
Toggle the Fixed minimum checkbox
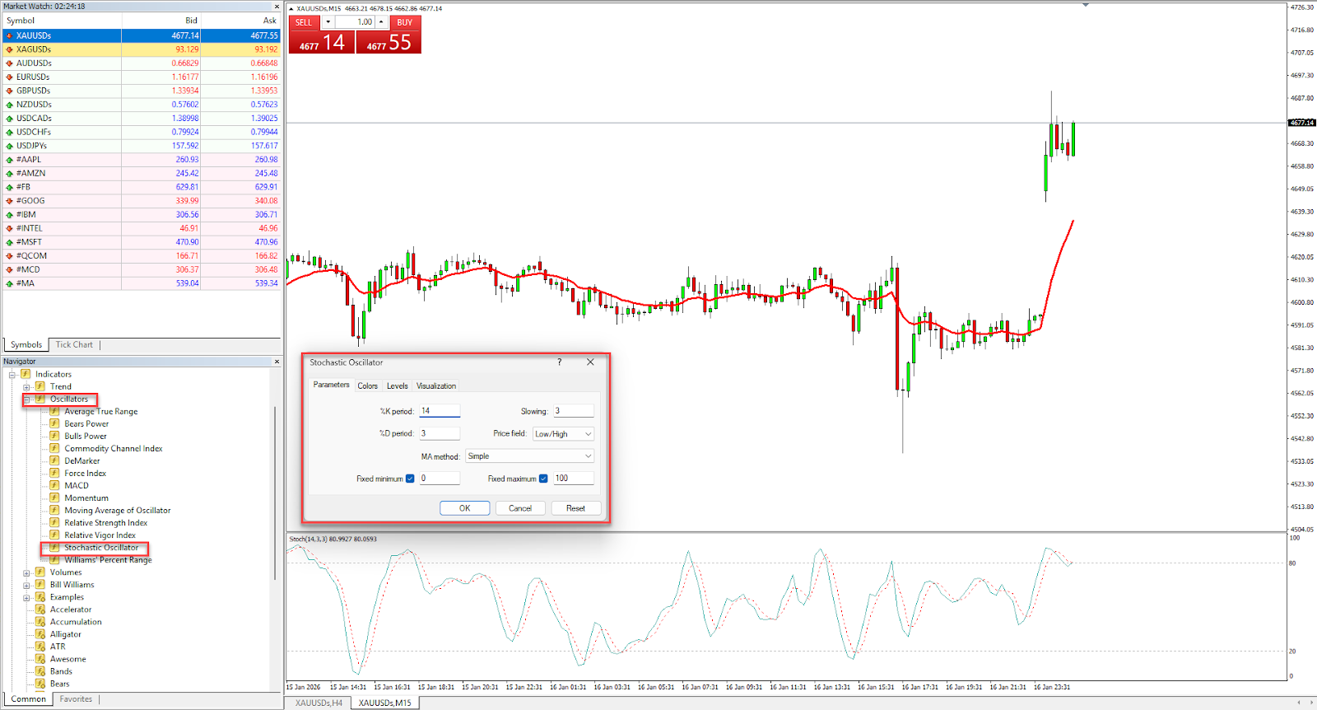pos(410,479)
